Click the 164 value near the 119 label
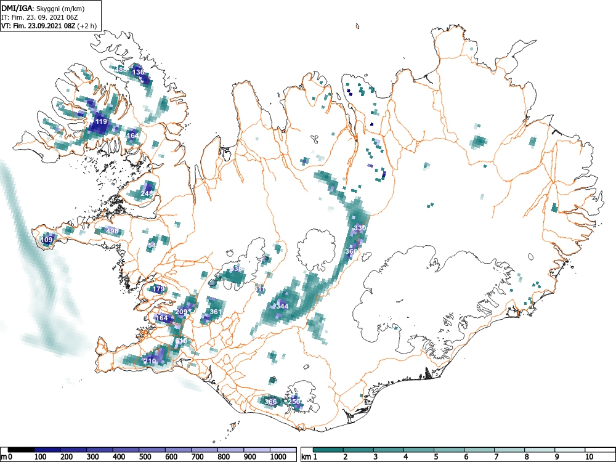The height and width of the screenshot is (462, 616). click(x=132, y=136)
